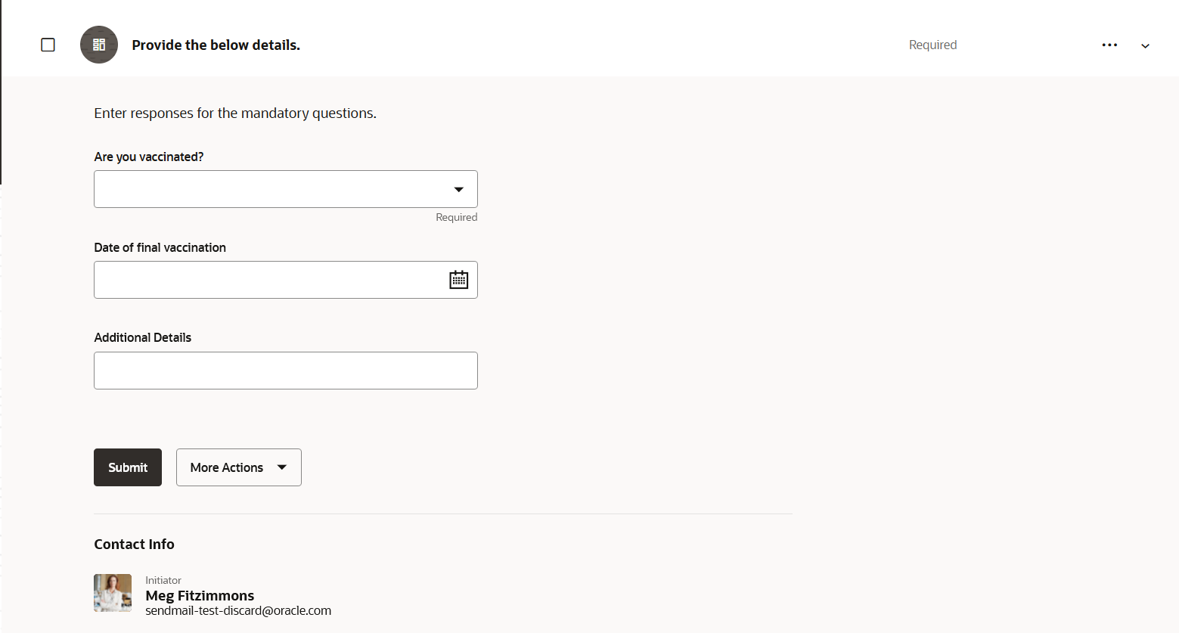Click the 'Additional Details' field label
Screen dimensions: 1179x633
pos(142,338)
